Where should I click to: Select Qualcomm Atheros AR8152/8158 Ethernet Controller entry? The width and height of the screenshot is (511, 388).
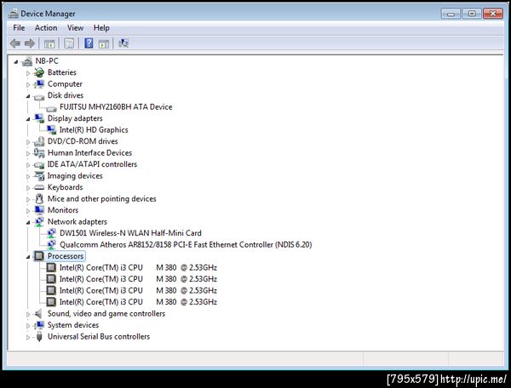coord(186,244)
